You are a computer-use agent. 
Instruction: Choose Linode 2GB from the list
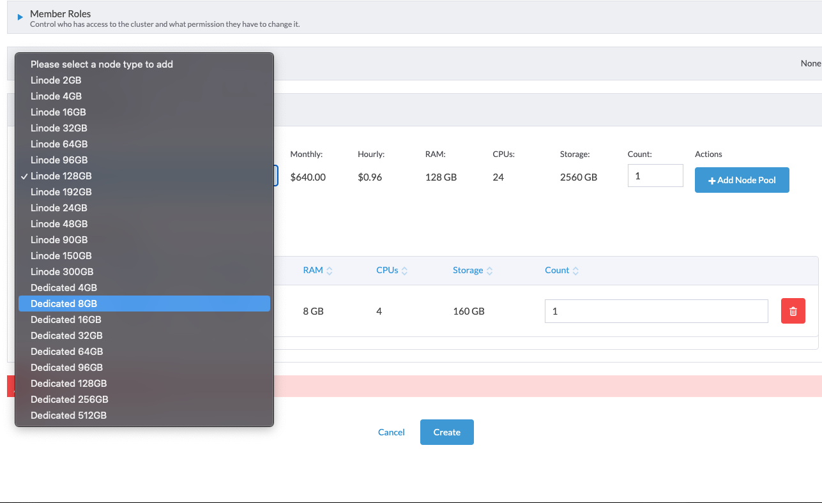(x=144, y=80)
